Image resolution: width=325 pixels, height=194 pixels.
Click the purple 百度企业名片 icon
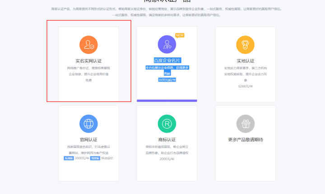(x=167, y=44)
